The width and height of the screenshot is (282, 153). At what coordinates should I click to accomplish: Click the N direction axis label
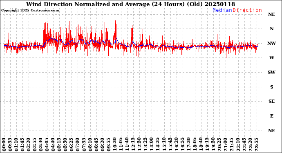[271, 29]
